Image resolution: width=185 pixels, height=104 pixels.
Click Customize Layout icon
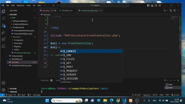[x=160, y=5]
